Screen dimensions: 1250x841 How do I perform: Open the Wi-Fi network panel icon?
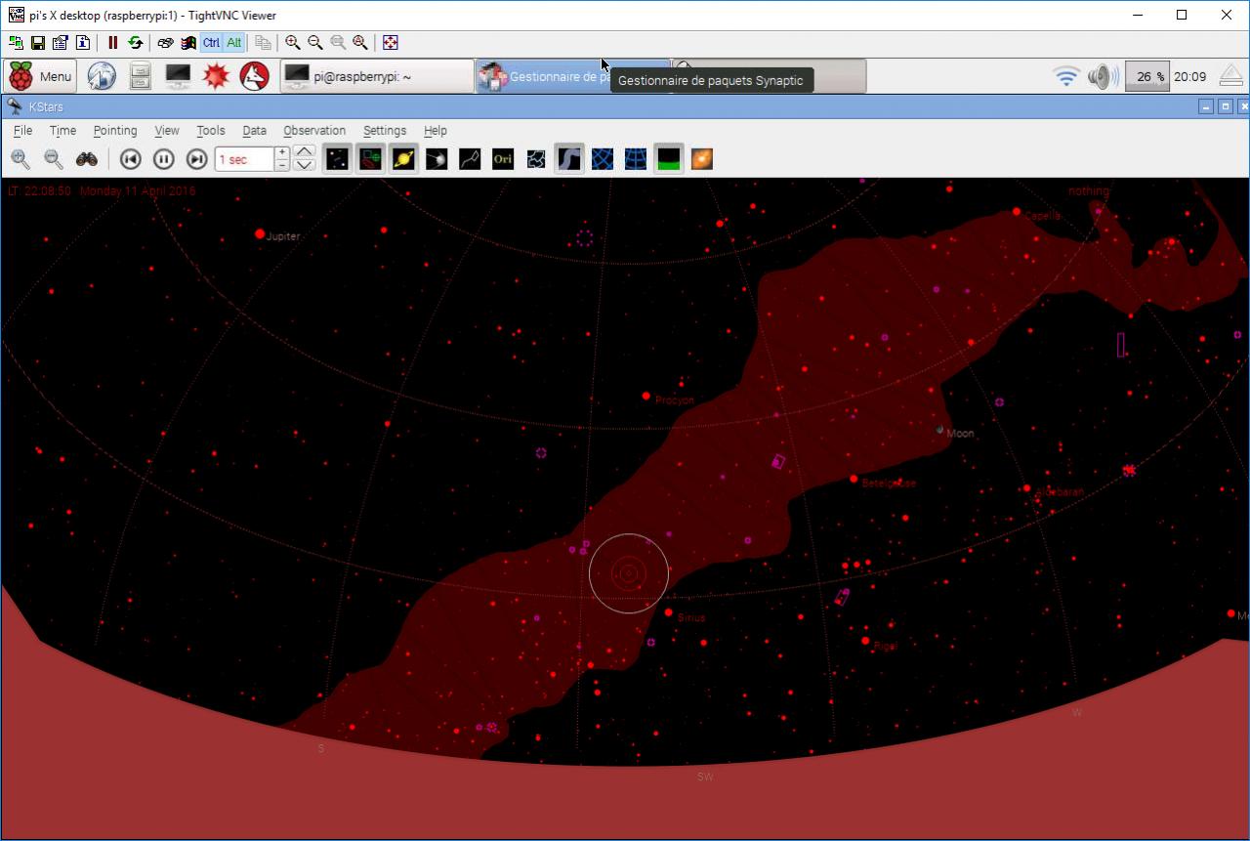(1066, 76)
